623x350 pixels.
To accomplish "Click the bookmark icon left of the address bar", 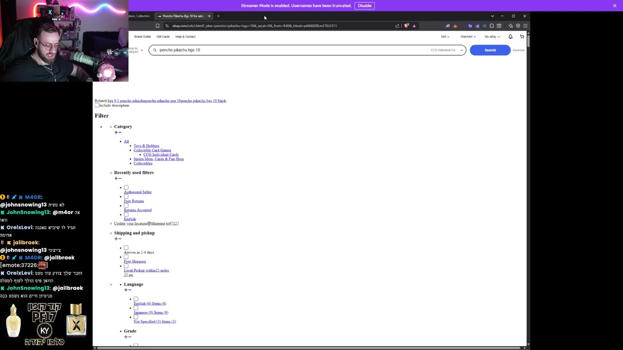I will click(x=157, y=26).
